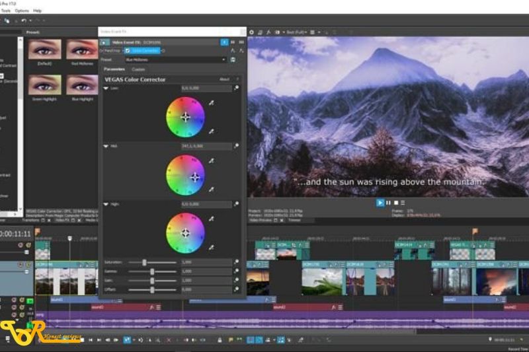The image size is (529, 352).
Task: Open plug-in chain button in FX window
Action: click(233, 51)
